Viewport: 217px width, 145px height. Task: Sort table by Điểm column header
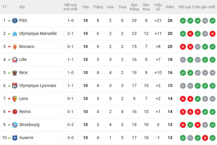(170, 7)
